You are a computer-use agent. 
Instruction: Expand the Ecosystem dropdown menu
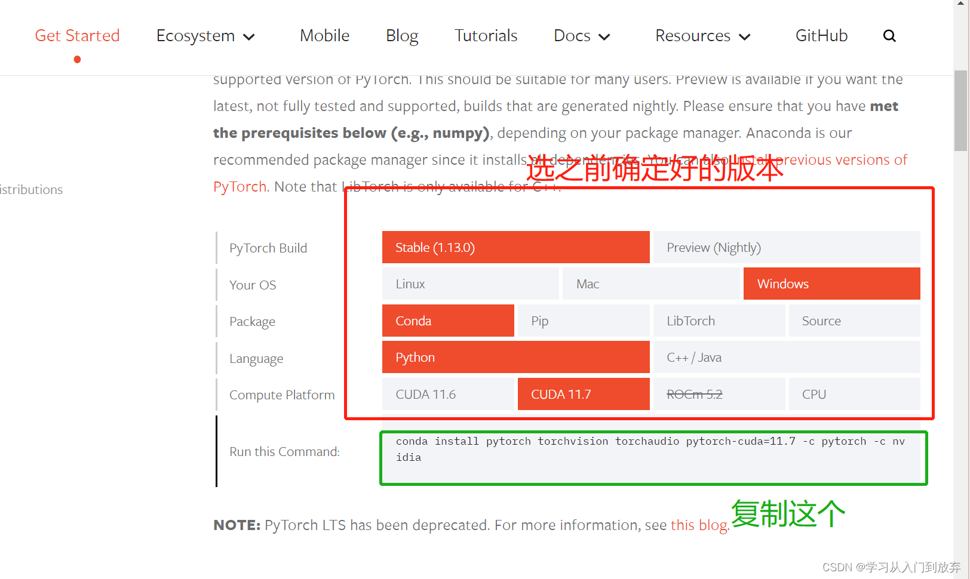click(x=205, y=36)
